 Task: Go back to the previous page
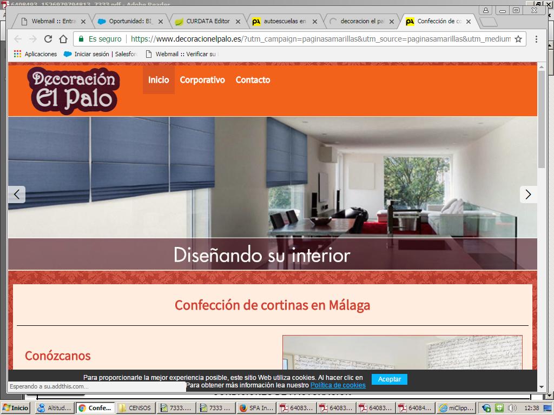tap(17, 39)
